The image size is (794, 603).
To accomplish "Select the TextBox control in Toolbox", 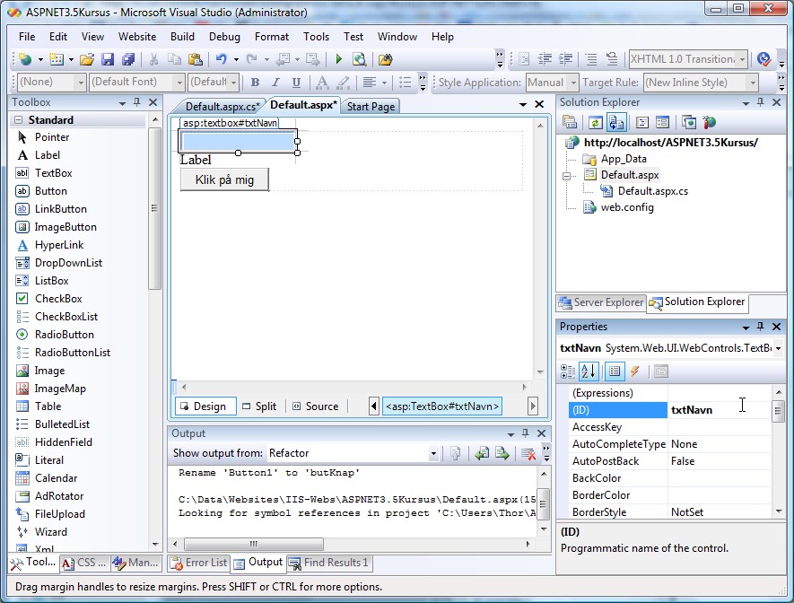I will click(x=53, y=173).
